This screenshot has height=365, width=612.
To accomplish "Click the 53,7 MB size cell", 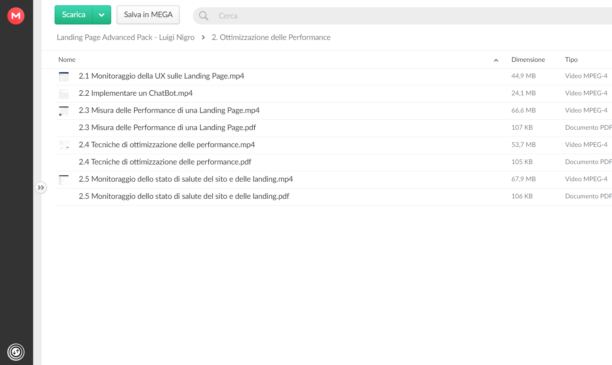I will 524,145.
